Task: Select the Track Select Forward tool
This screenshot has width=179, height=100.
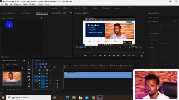Action: 29,66
